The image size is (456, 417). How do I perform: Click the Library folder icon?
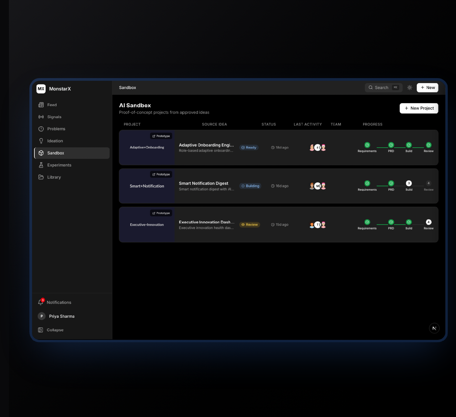tap(41, 177)
